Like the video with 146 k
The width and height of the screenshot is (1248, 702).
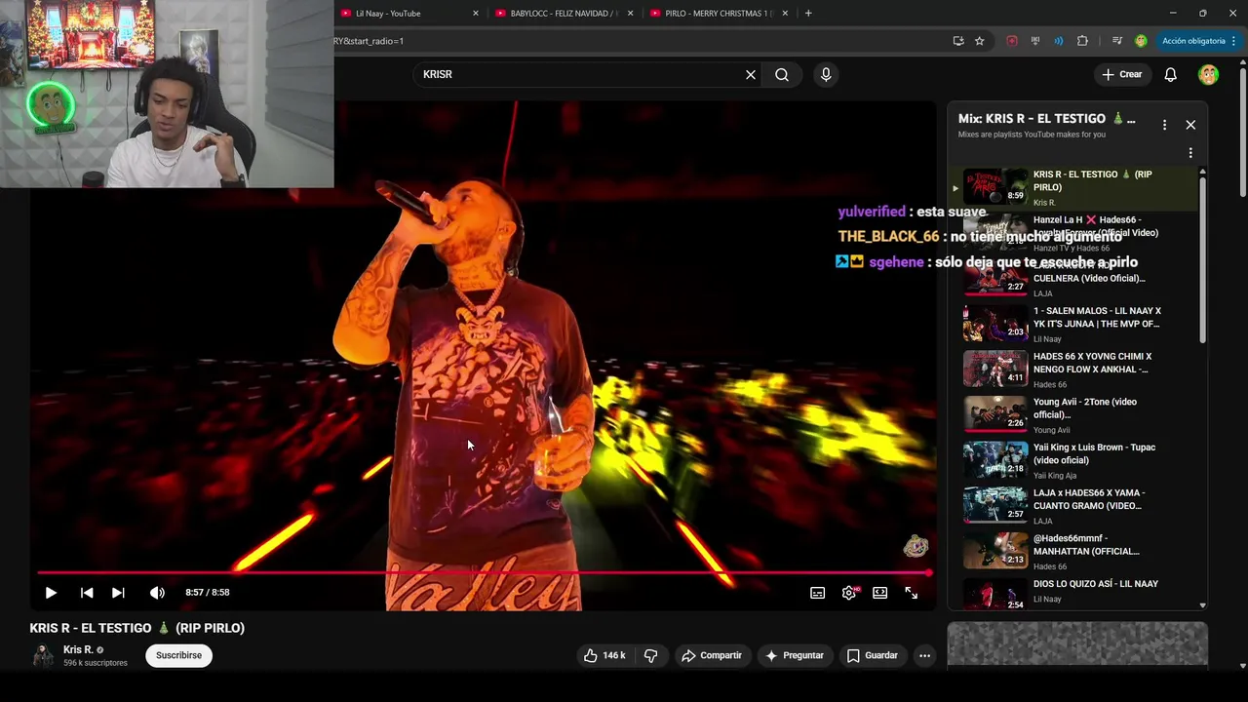pyautogui.click(x=604, y=655)
